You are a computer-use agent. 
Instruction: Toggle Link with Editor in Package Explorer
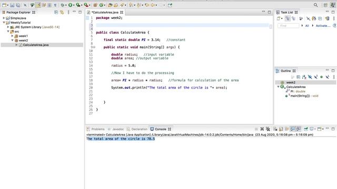(62, 12)
